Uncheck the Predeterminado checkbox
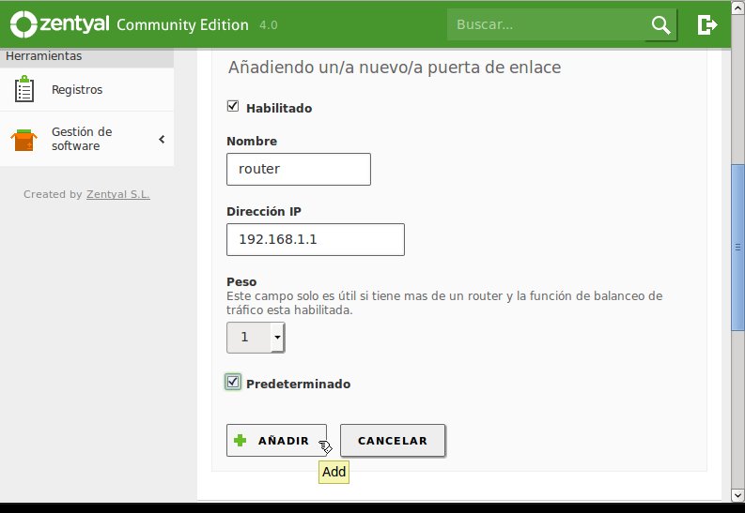This screenshot has width=745, height=513. [233, 382]
